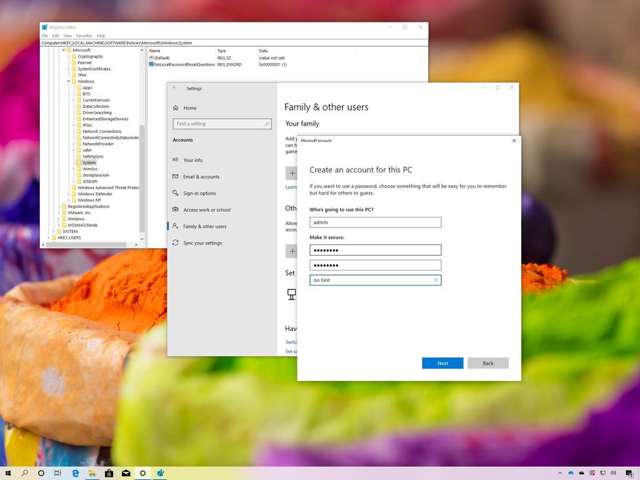Clear the 'no hint' field with the X icon

click(436, 280)
